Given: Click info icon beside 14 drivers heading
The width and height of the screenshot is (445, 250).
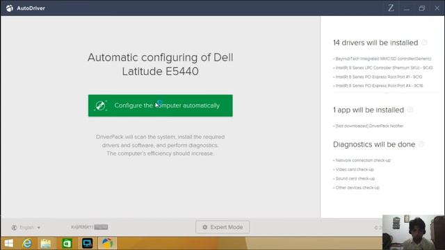Looking at the screenshot, I should click(424, 42).
